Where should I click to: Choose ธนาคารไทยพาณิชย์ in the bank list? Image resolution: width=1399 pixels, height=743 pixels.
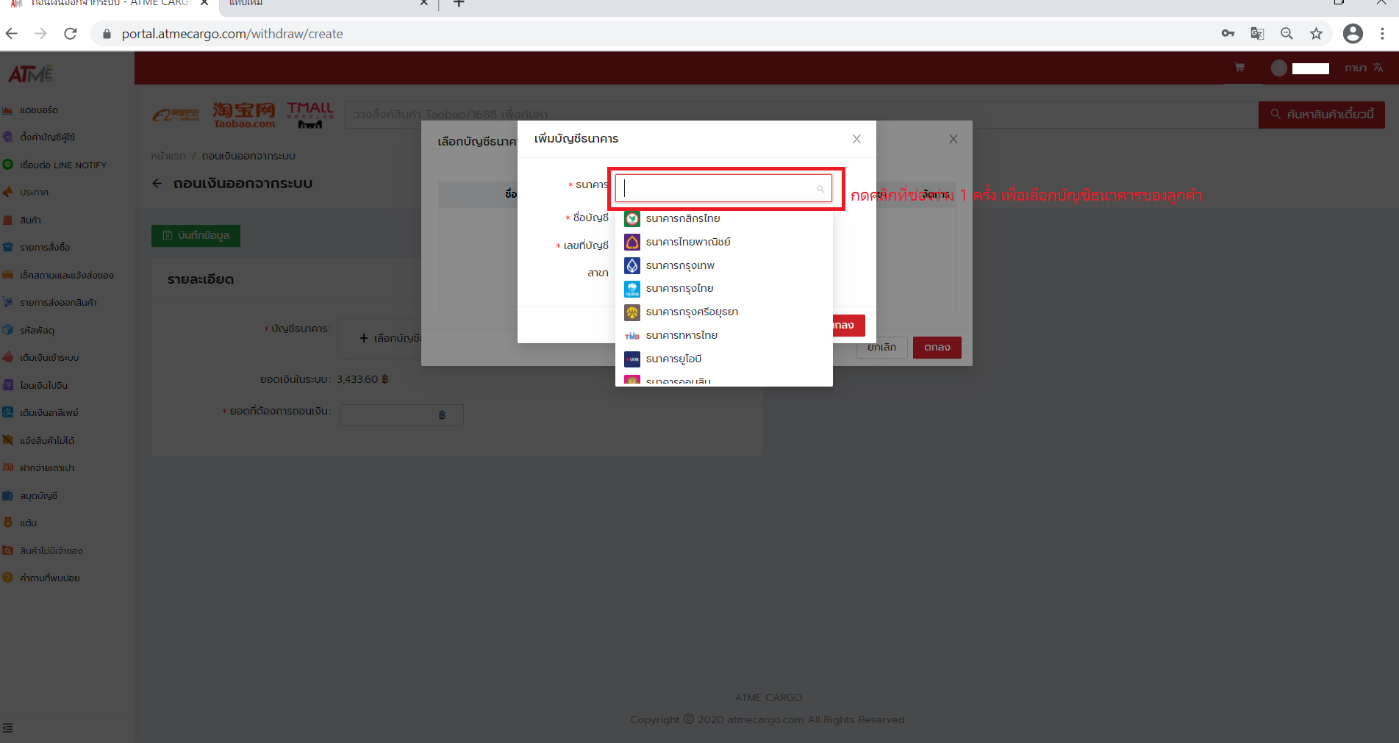tap(687, 243)
